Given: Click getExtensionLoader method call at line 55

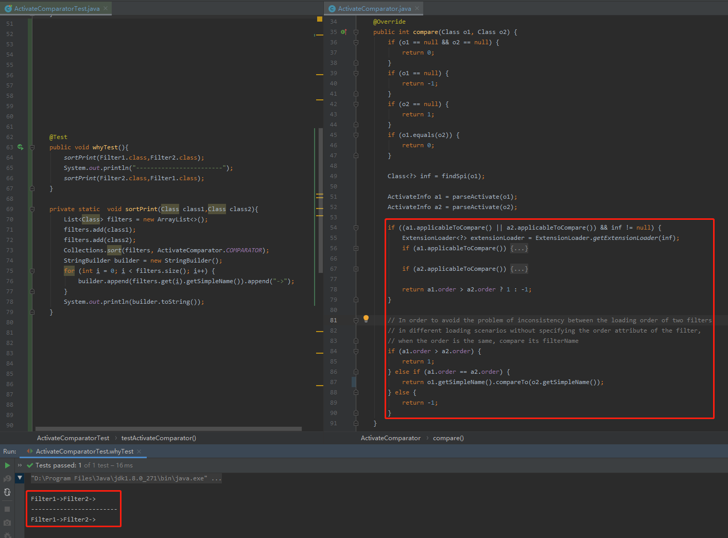Looking at the screenshot, I should tap(626, 238).
